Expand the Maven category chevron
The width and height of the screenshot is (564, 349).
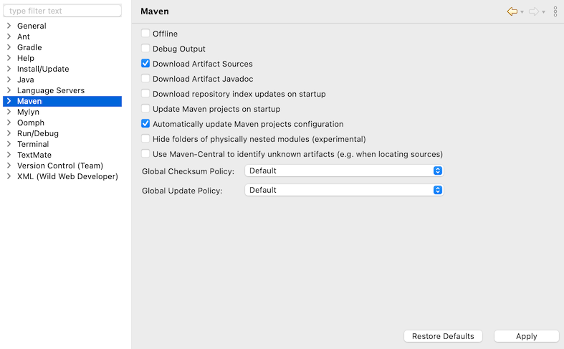point(9,101)
